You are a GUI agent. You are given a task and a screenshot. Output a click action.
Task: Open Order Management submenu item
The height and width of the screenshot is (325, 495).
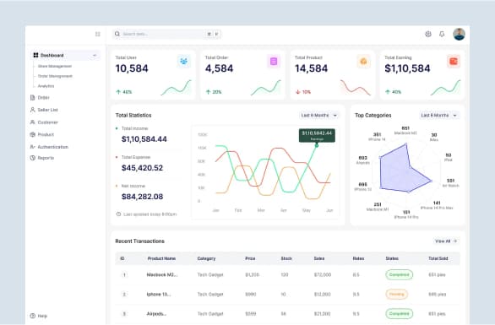[x=55, y=76]
